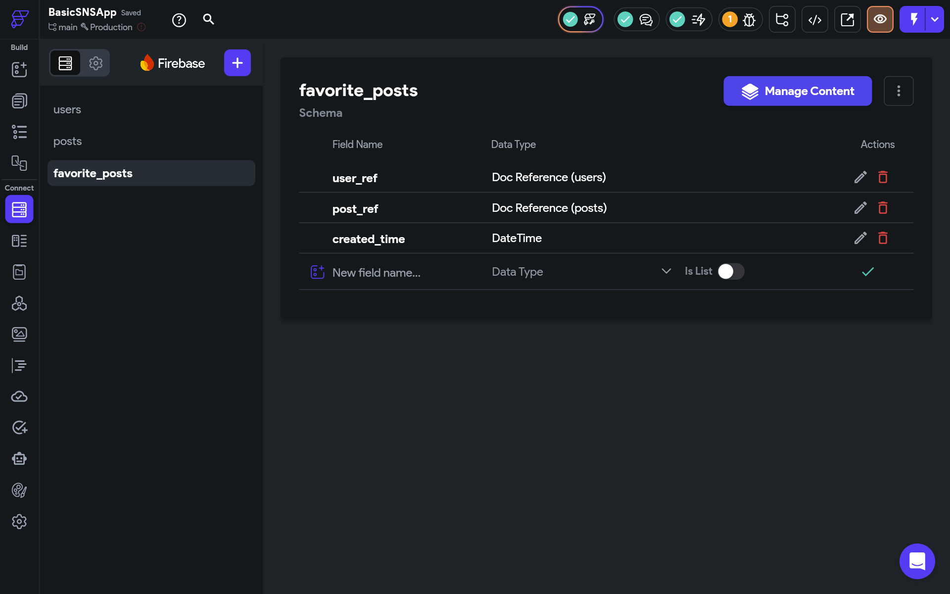This screenshot has height=594, width=950.
Task: Switch to Firestore settings gear tab
Action: (95, 63)
